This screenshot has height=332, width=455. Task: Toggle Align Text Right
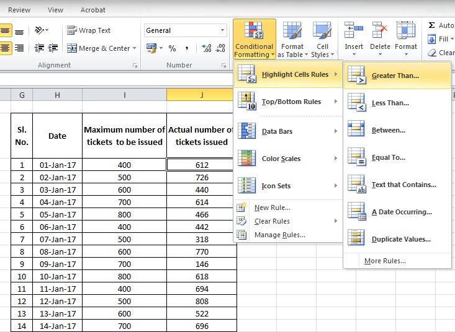tap(19, 48)
